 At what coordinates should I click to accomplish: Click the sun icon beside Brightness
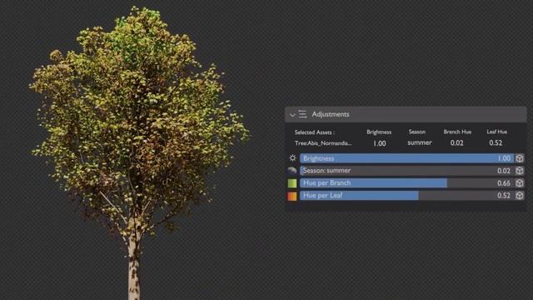tap(292, 158)
